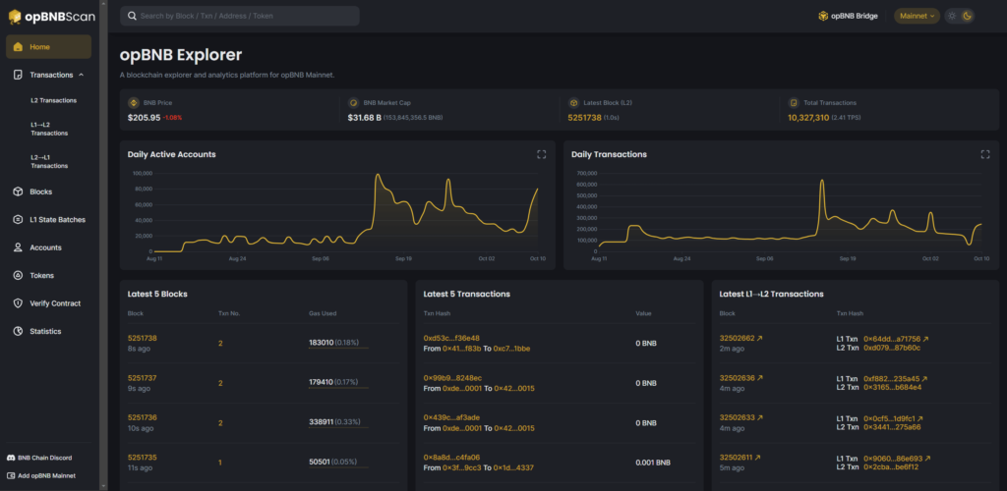Open the Mainnet network dropdown
Screen dimensions: 1007x491
click(x=918, y=16)
